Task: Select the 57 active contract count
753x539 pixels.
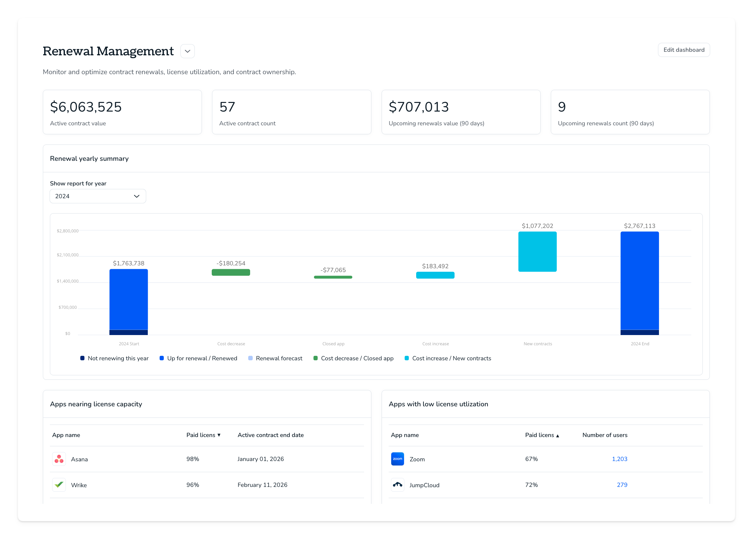Action: (x=227, y=107)
